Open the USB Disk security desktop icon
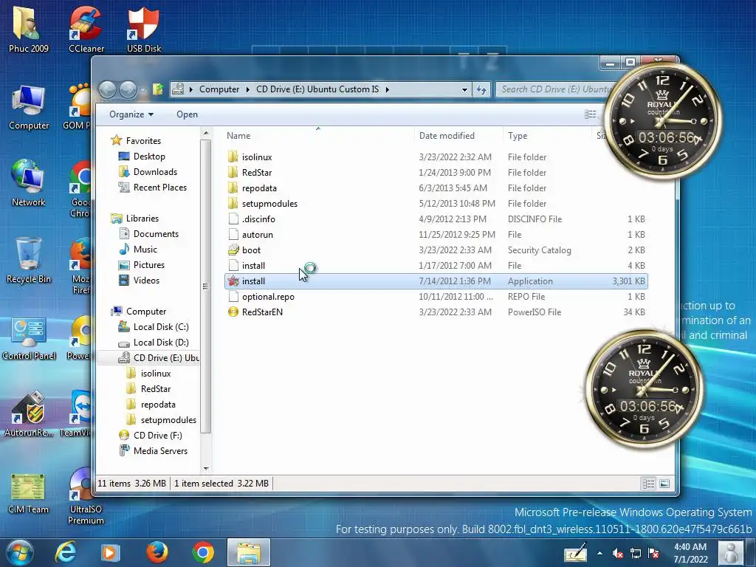The height and width of the screenshot is (567, 756). (144, 29)
